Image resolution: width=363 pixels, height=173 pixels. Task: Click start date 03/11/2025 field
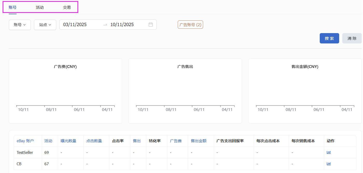75,25
